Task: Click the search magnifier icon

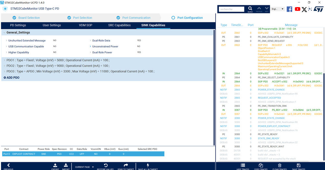Action: [x=250, y=8]
